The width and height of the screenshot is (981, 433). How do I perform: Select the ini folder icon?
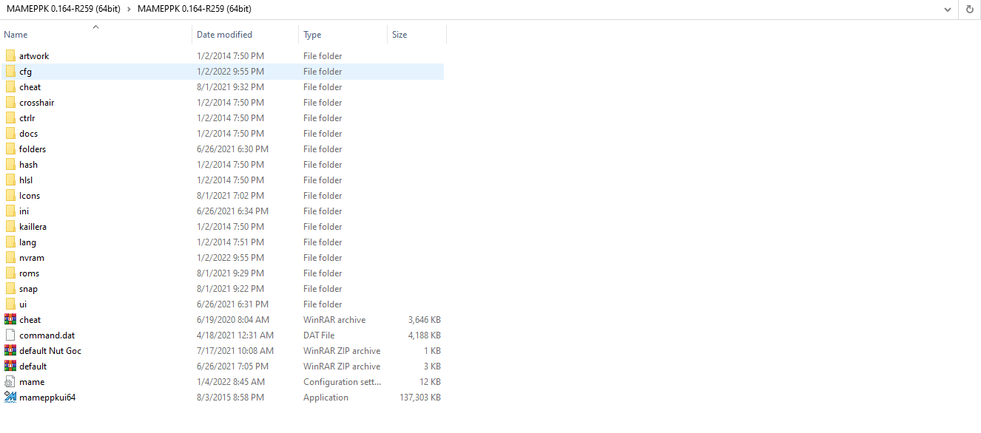pos(10,211)
